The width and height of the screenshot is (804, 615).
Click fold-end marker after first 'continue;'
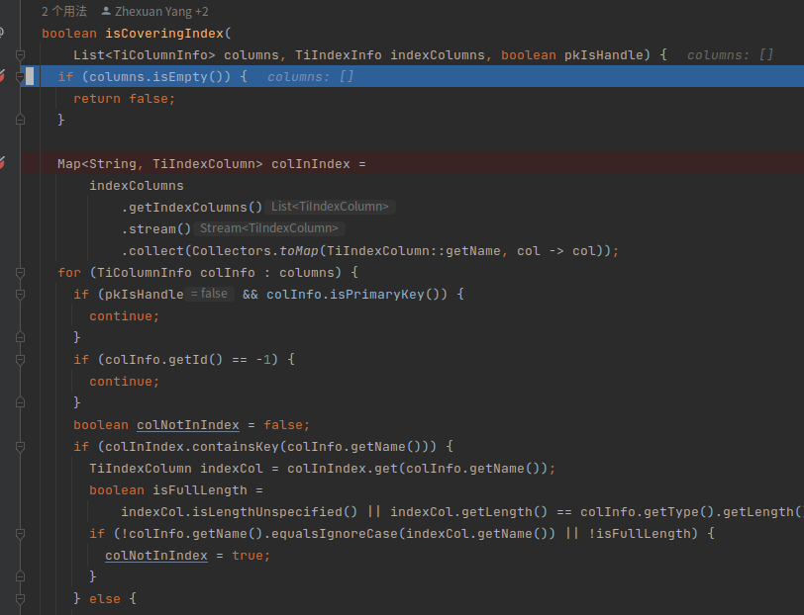pos(20,337)
